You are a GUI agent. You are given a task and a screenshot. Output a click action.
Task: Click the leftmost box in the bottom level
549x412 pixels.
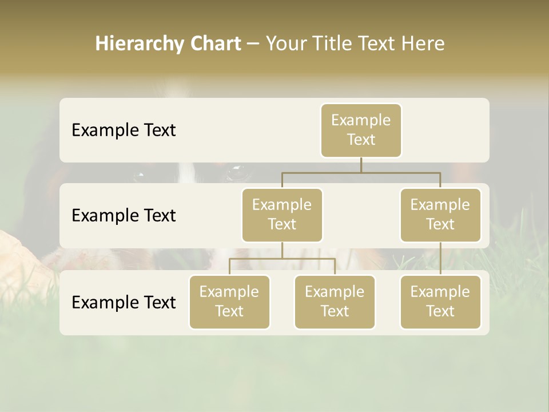click(229, 302)
